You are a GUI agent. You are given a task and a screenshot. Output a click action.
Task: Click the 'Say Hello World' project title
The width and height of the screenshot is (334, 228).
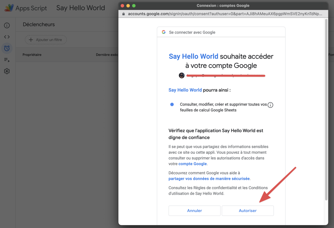click(81, 8)
